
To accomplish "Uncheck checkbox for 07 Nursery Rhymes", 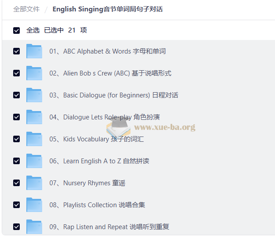I will coord(17,183).
